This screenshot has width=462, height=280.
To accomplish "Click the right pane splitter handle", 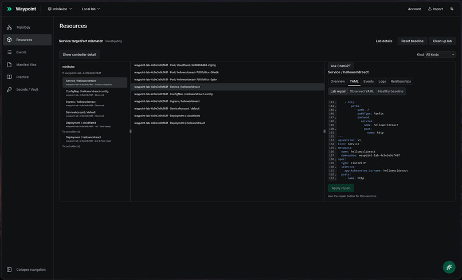I will tap(324, 131).
